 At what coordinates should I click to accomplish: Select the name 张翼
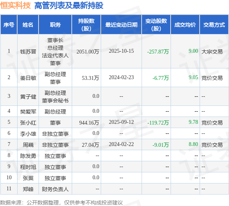28,178
